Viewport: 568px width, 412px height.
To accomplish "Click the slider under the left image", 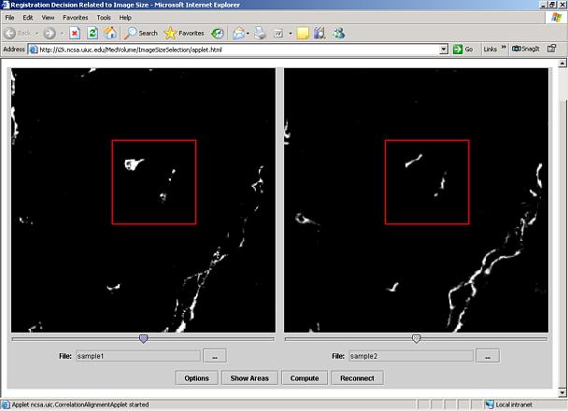I will [x=143, y=338].
